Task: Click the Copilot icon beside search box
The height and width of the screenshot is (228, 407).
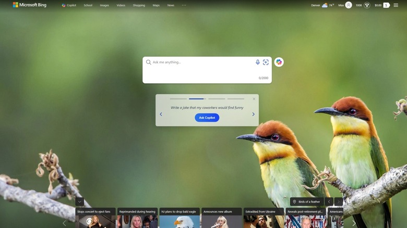Action: (279, 62)
